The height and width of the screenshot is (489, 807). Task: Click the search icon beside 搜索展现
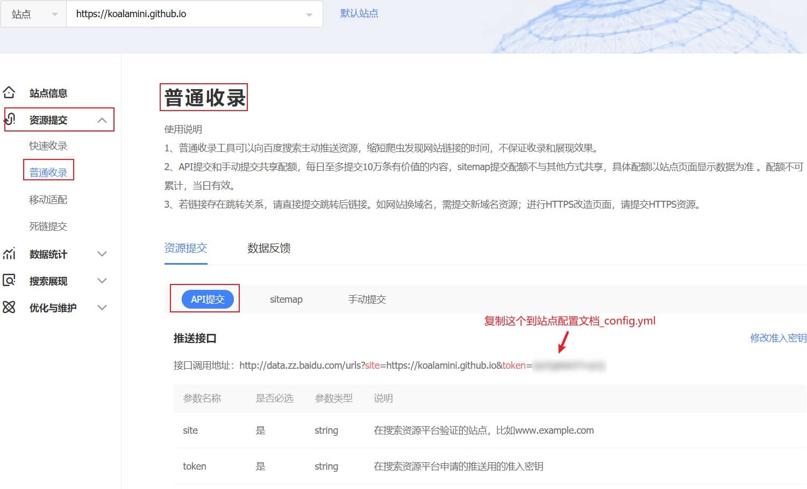9,280
